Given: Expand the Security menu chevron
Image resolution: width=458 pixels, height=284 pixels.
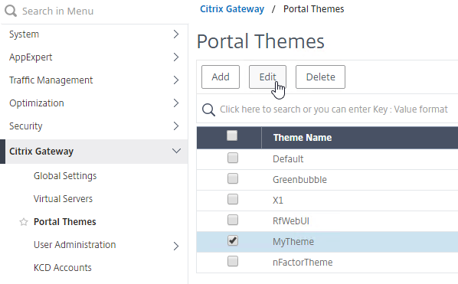Looking at the screenshot, I should (x=176, y=126).
